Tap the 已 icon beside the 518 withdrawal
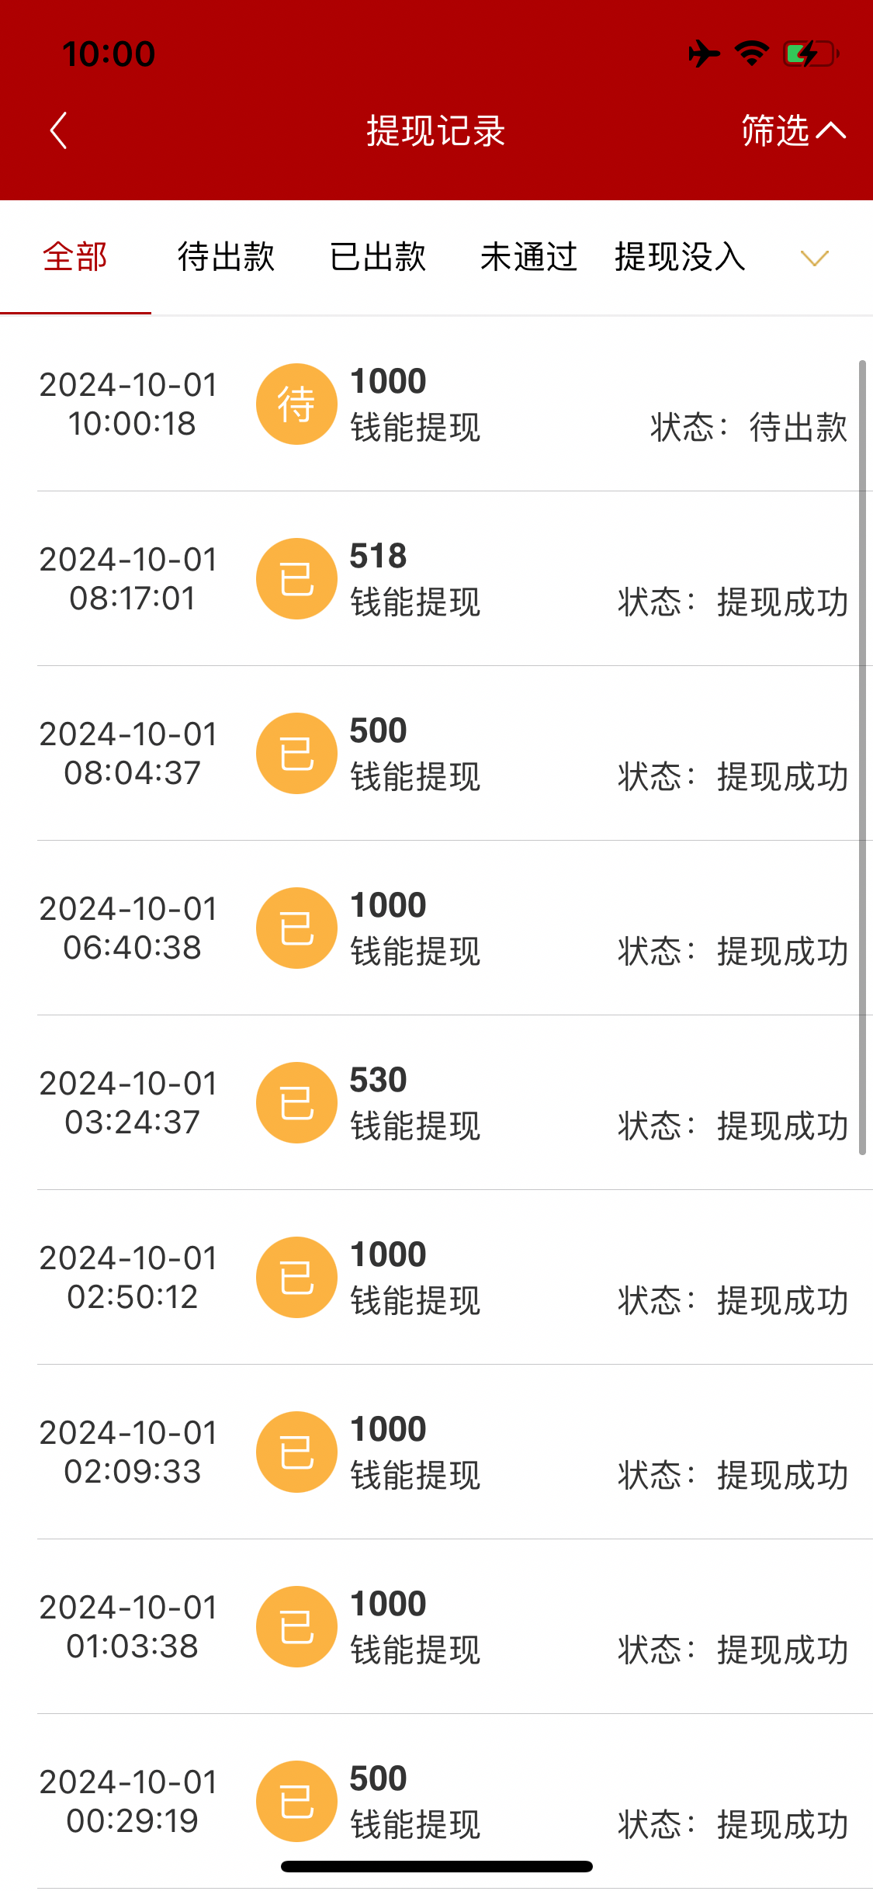873x1891 pixels. 296,579
